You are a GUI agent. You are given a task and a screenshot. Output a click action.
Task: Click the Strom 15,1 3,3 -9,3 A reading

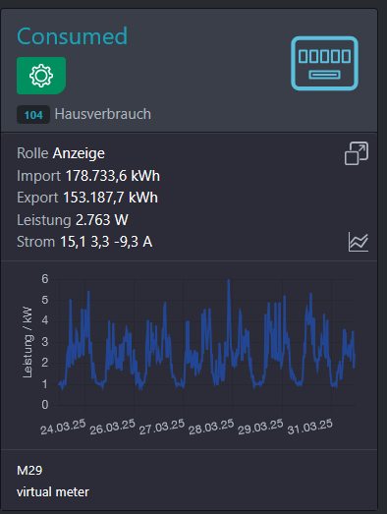tap(84, 242)
